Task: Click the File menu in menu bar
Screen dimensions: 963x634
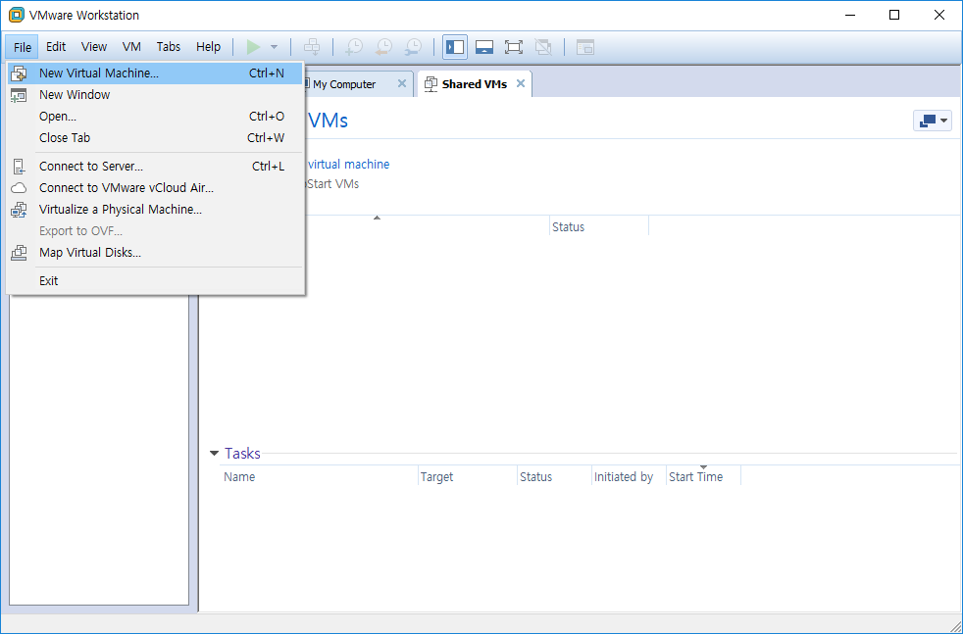Action: 23,47
